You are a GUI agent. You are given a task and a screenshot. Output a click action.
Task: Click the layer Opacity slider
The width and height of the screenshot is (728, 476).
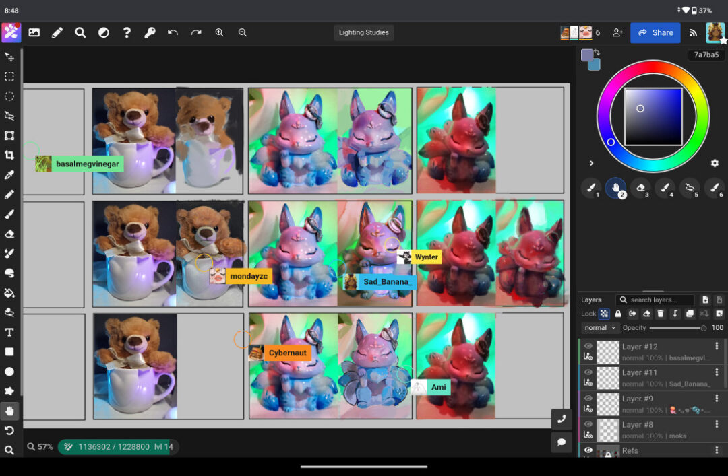(677, 328)
